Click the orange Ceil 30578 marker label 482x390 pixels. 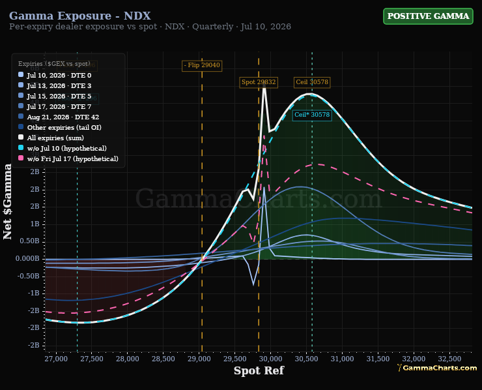click(312, 82)
